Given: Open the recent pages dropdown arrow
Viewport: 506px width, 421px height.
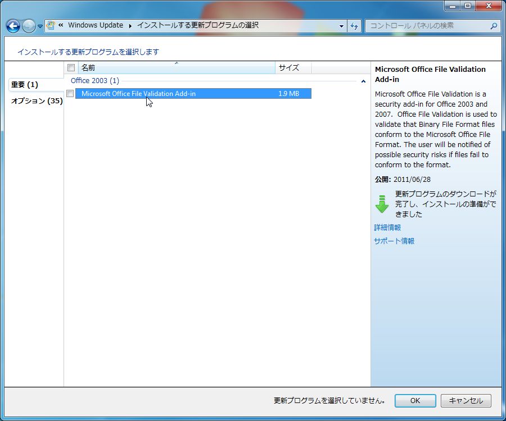Looking at the screenshot, I should point(40,26).
